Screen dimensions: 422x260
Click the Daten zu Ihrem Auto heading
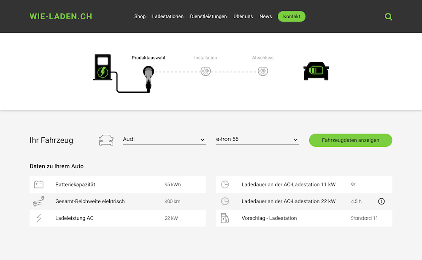coord(57,166)
